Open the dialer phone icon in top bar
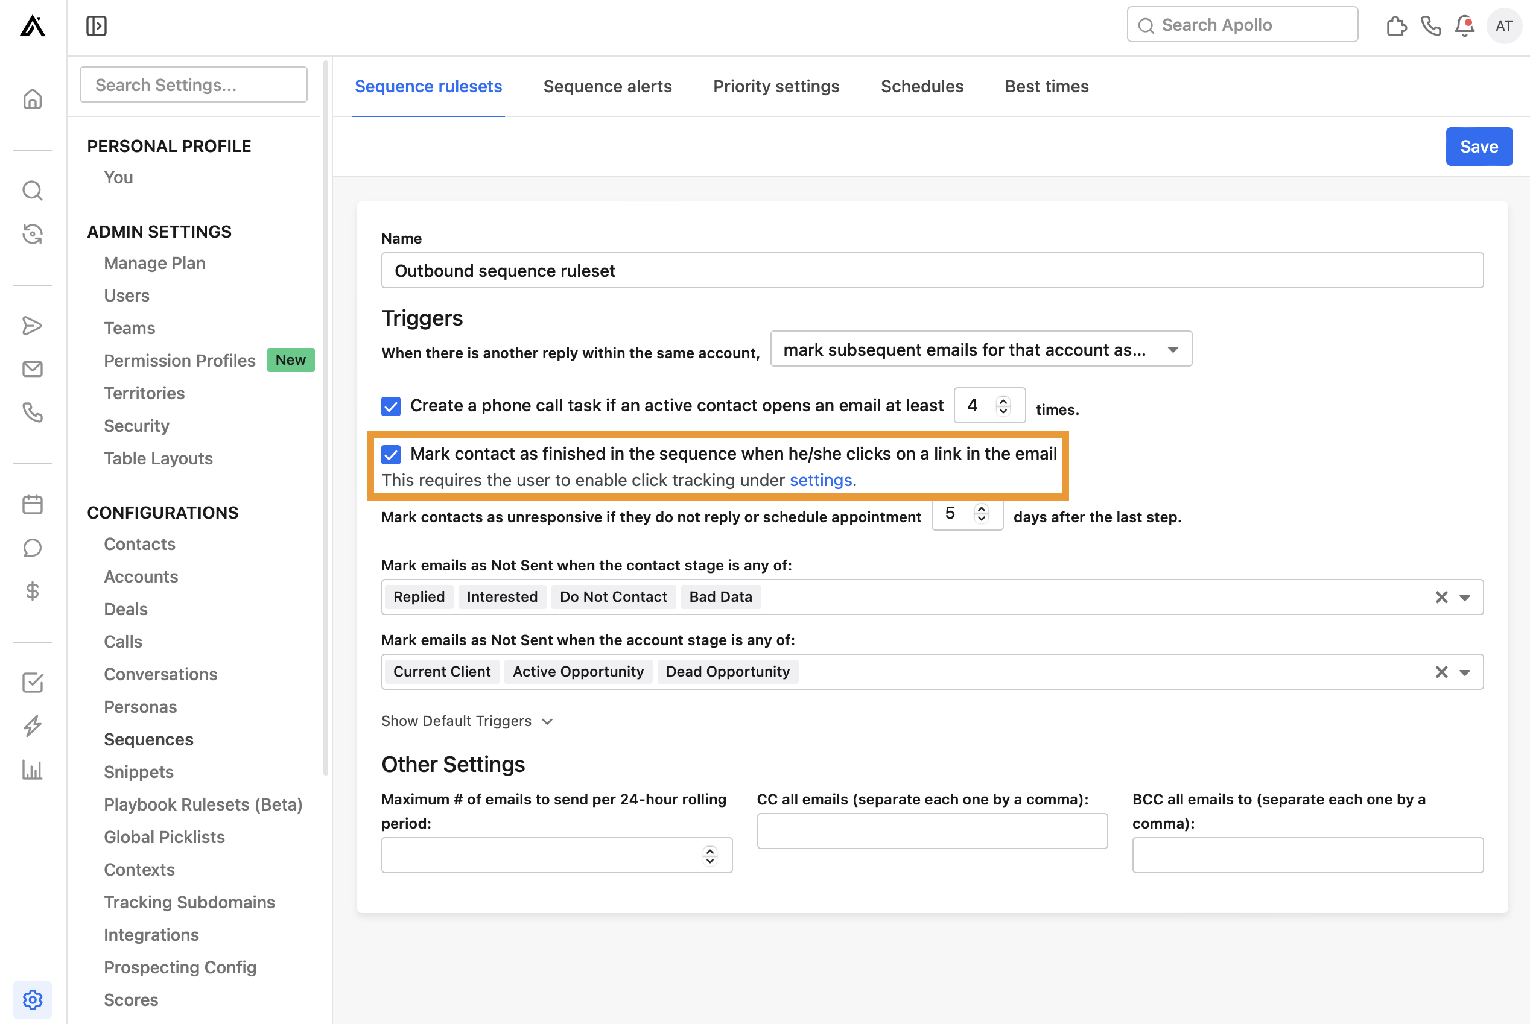The image size is (1530, 1024). point(1430,26)
